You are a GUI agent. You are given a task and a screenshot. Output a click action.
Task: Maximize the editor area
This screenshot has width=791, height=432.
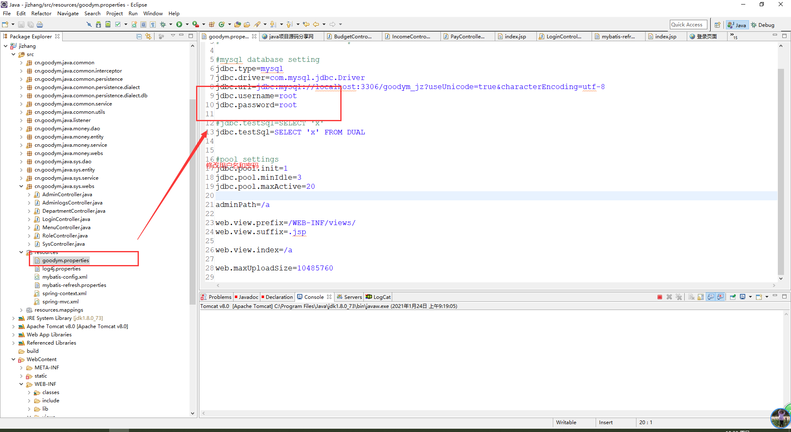coord(784,36)
